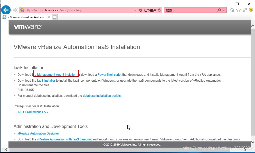The image size is (255, 153).
Task: Go to the Home page icon
Action: click(232, 10)
